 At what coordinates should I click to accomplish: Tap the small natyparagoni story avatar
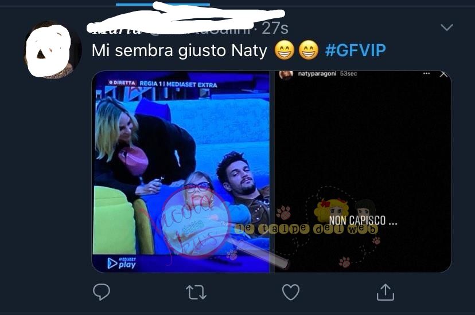[x=286, y=74]
